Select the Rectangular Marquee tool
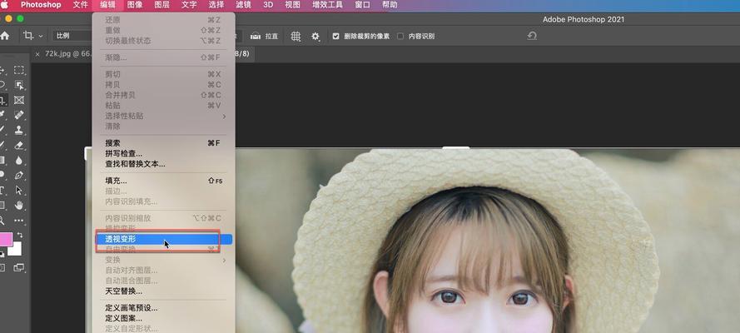Screen dimensions: 740x333 tap(19, 70)
